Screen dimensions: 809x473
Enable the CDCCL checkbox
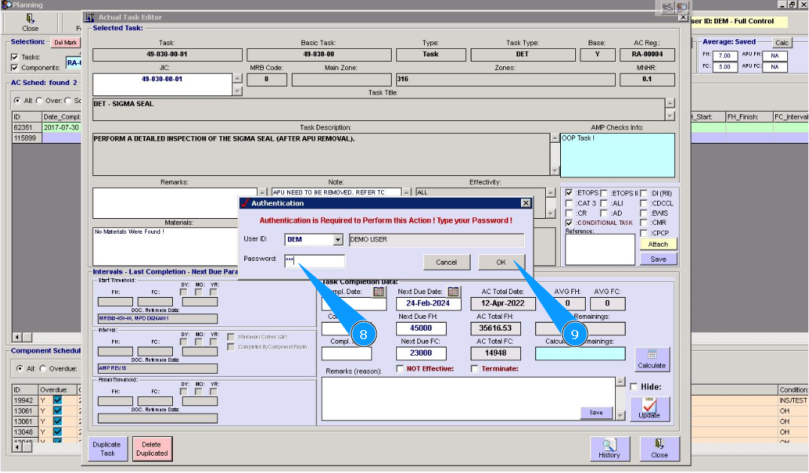coord(644,203)
